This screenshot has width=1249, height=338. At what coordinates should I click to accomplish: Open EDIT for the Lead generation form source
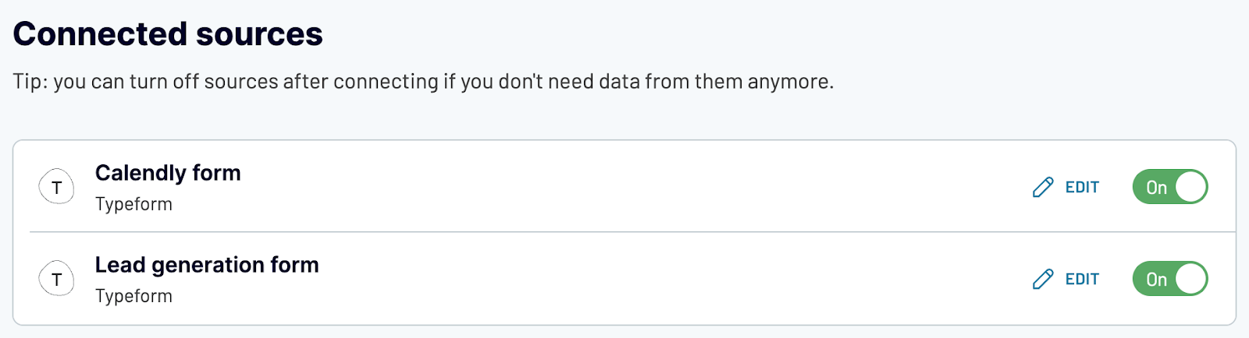point(1066,279)
